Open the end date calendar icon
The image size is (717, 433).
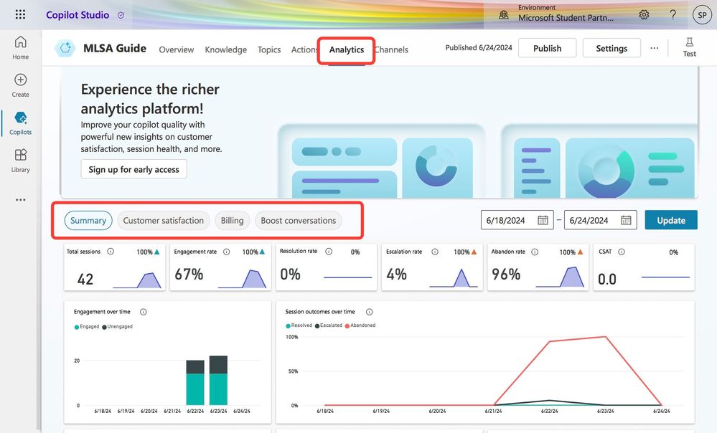[x=626, y=220]
